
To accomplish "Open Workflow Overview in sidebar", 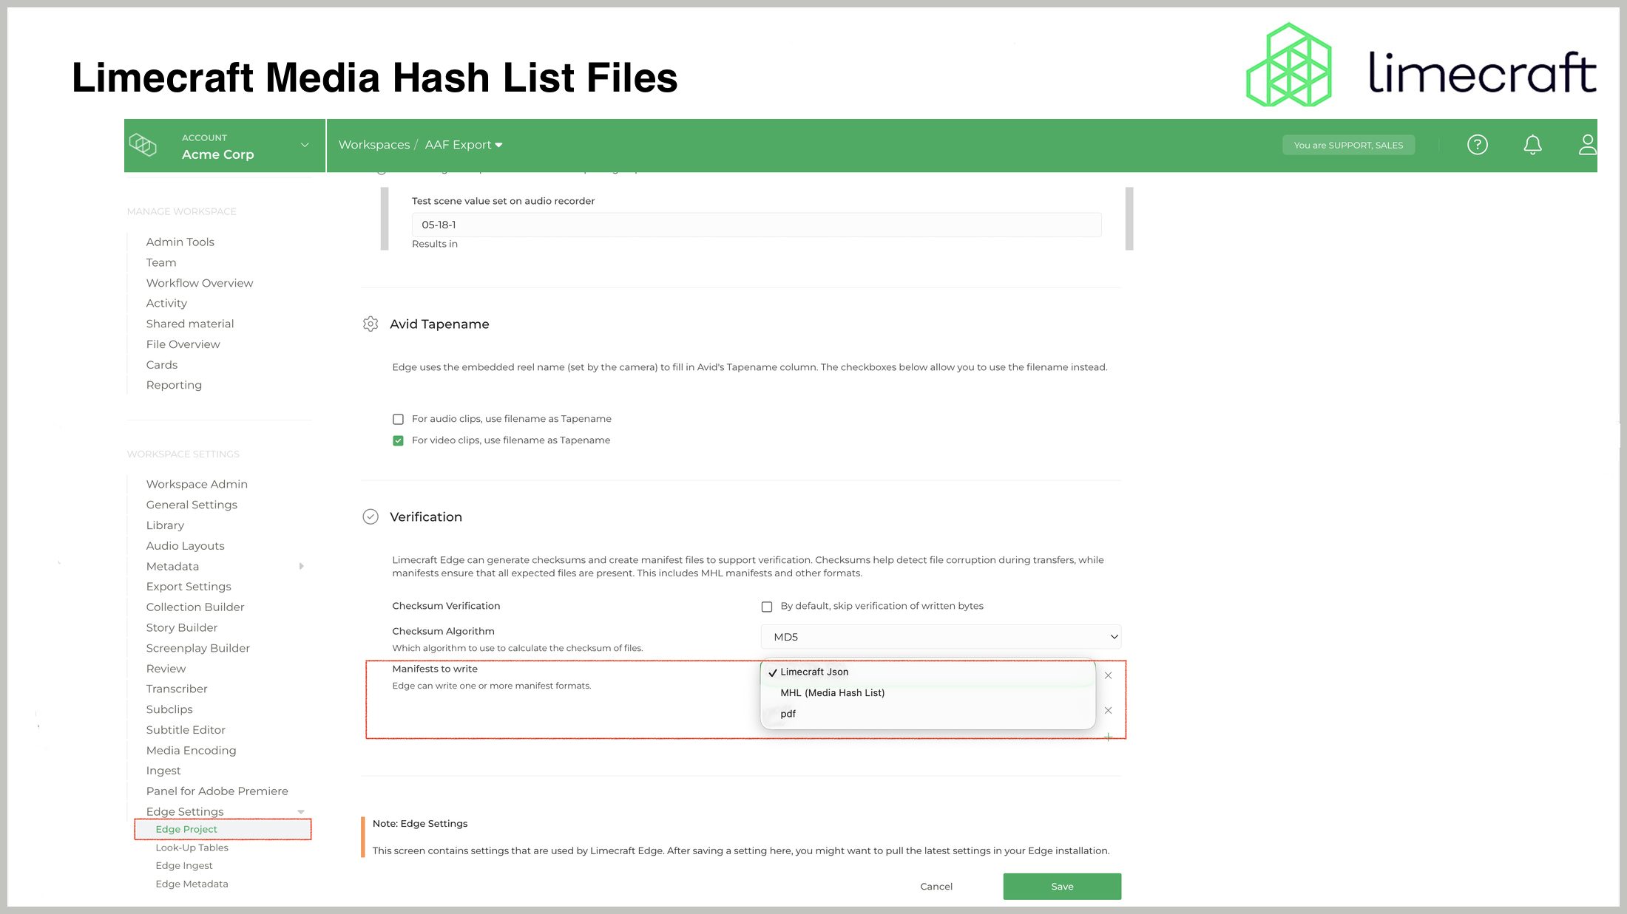I will click(x=200, y=283).
